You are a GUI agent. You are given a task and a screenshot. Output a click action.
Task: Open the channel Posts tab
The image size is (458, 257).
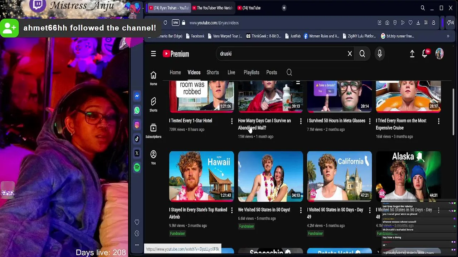(272, 72)
